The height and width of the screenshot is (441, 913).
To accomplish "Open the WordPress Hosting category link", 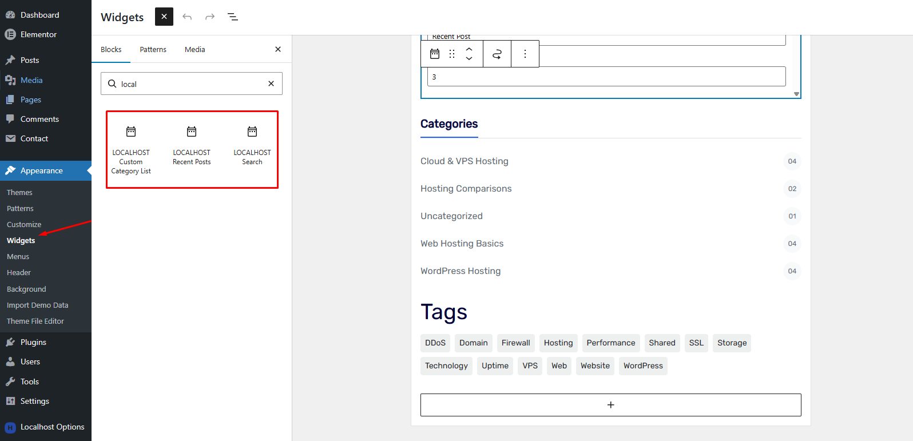I will (461, 271).
